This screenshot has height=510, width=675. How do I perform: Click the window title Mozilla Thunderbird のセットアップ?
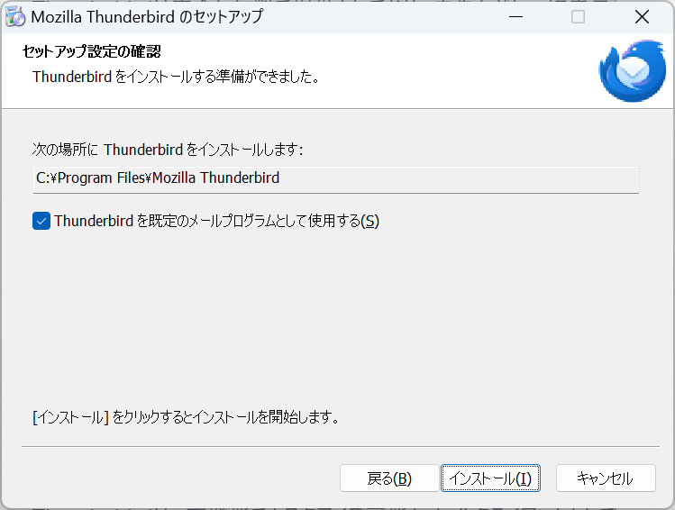pyautogui.click(x=147, y=17)
